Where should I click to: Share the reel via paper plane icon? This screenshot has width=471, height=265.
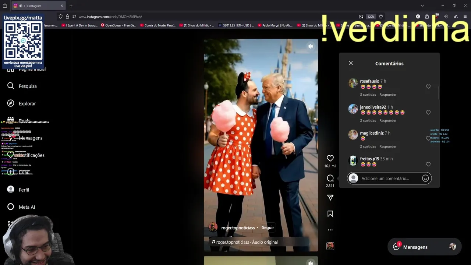point(330,198)
